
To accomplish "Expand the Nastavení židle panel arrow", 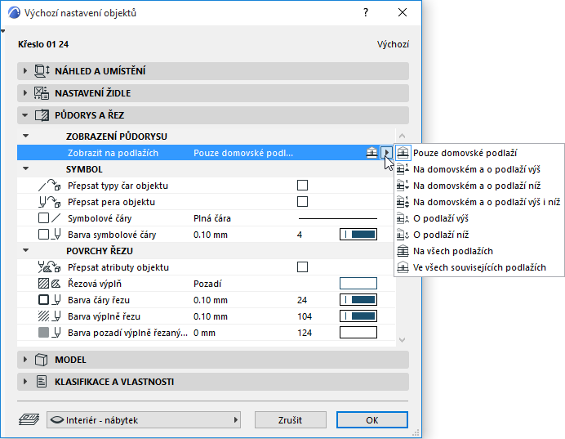I will pyautogui.click(x=24, y=93).
